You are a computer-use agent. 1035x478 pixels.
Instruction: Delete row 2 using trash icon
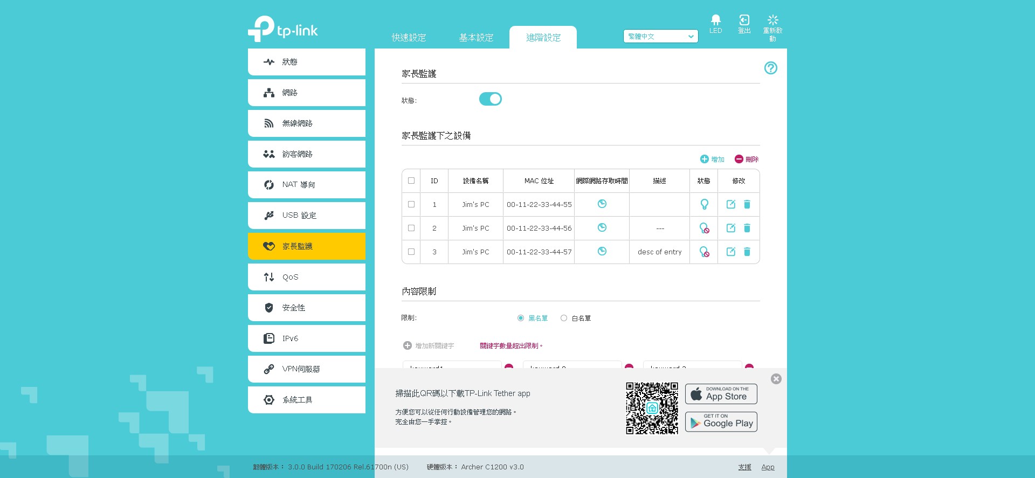tap(747, 228)
